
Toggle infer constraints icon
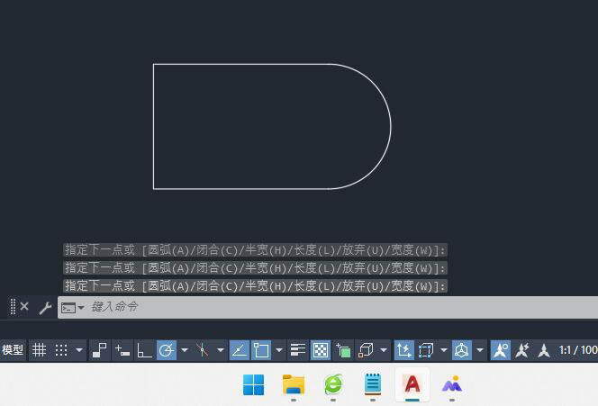(100, 350)
